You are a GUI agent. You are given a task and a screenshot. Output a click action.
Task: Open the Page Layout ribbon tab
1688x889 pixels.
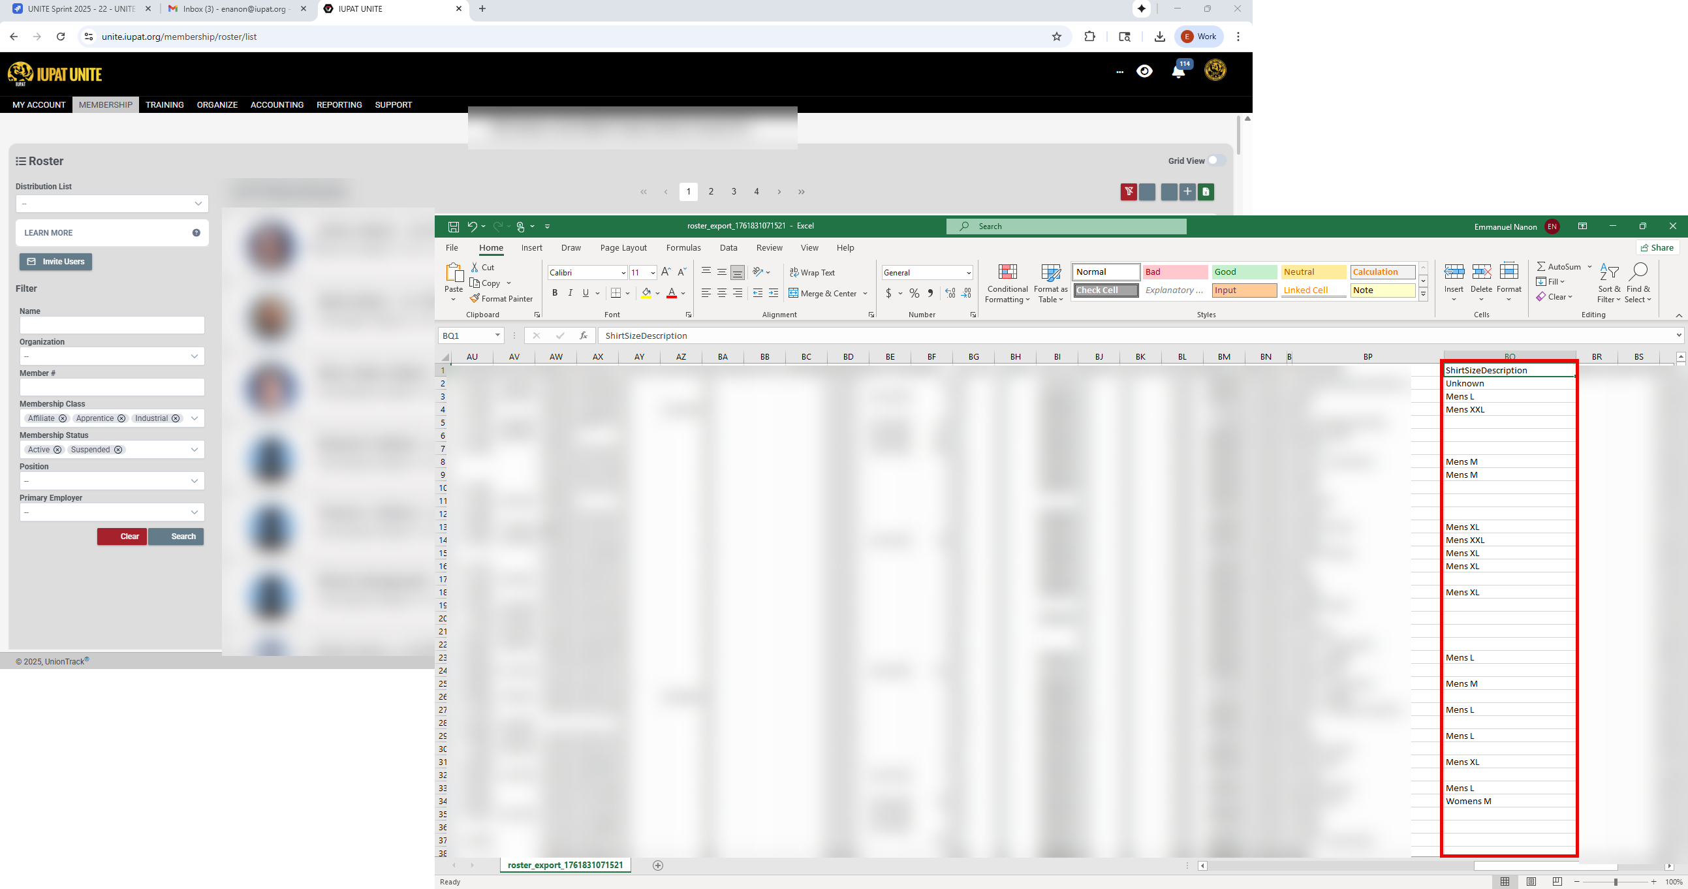pyautogui.click(x=623, y=247)
